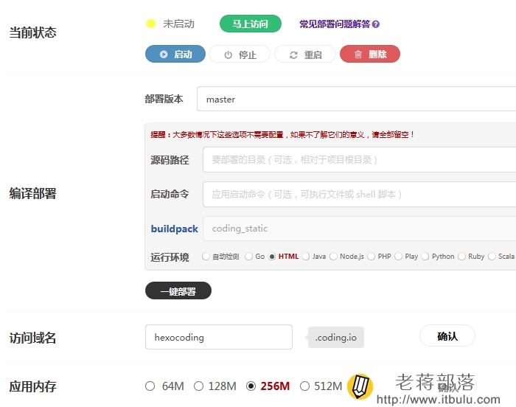Click the green 马上访问 button

251,24
